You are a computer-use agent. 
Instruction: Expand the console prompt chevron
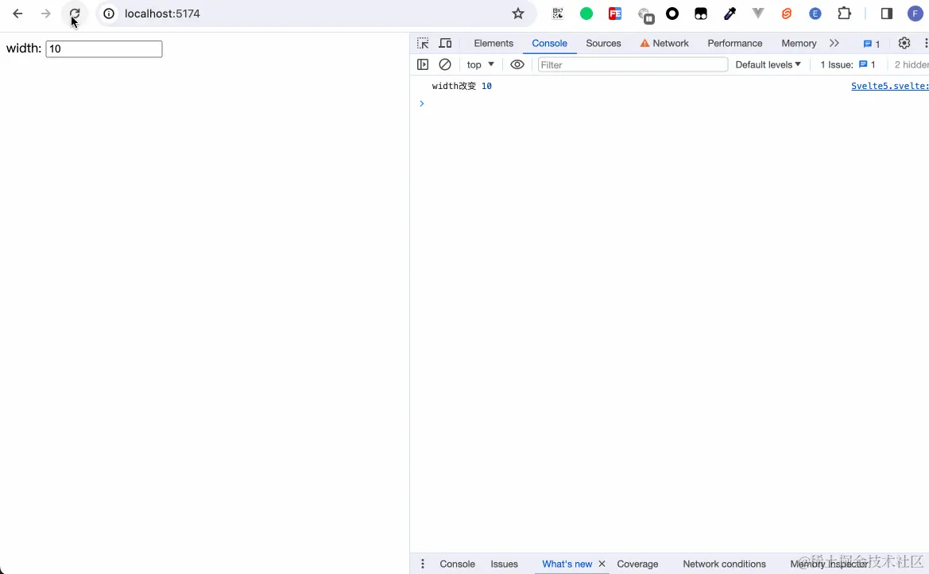[x=422, y=104]
